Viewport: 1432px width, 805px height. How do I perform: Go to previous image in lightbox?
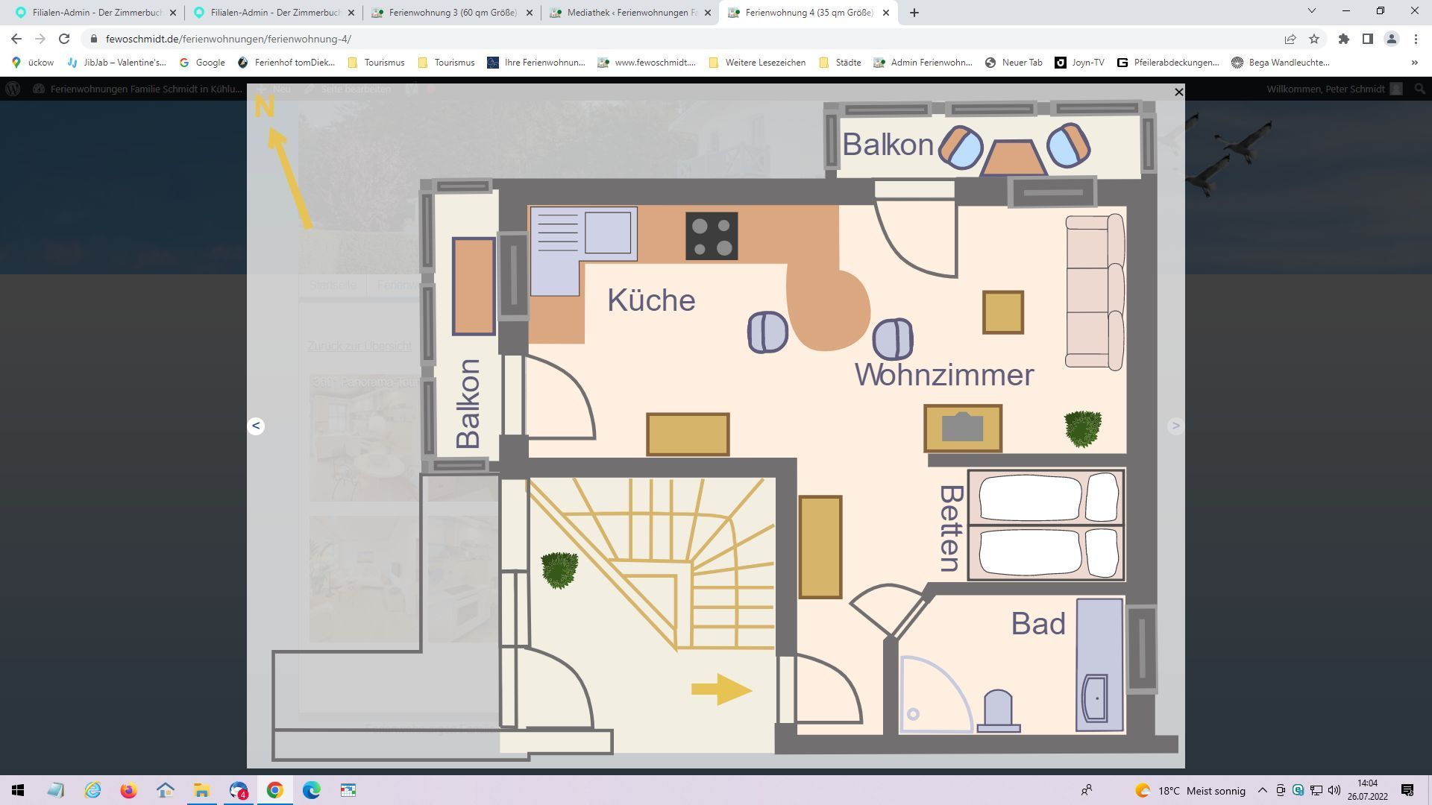tap(256, 426)
